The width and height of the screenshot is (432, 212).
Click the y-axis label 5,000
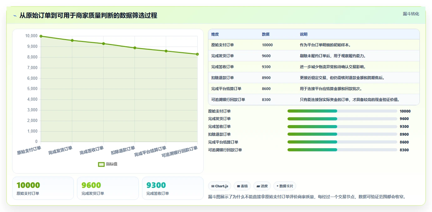pos(32,89)
